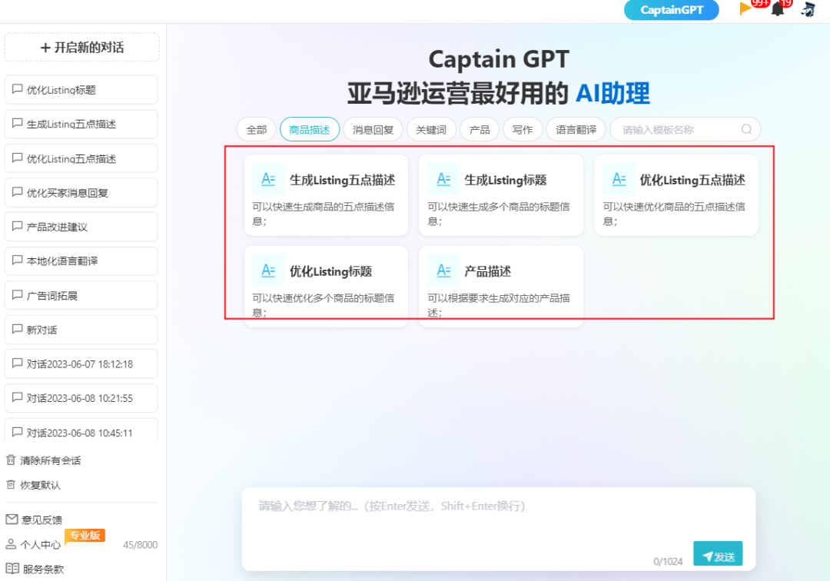
Task: Select the 产品 template tab
Action: [x=480, y=130]
